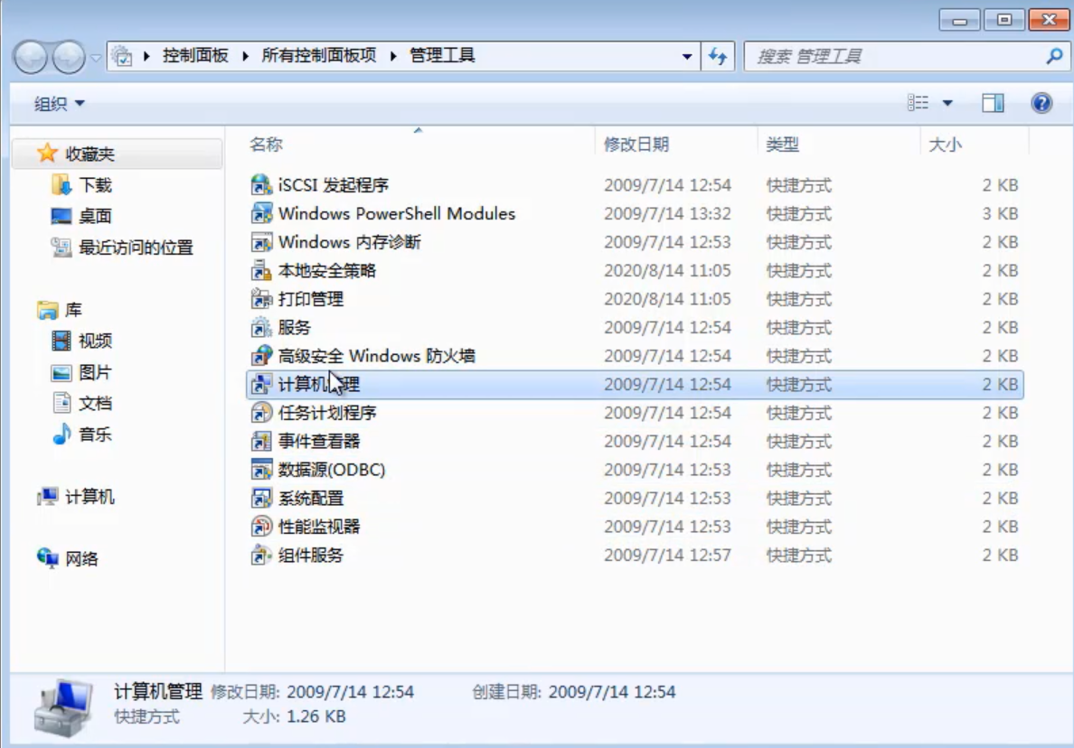This screenshot has width=1074, height=748.
Task: Click the Back navigation arrow
Action: point(31,57)
